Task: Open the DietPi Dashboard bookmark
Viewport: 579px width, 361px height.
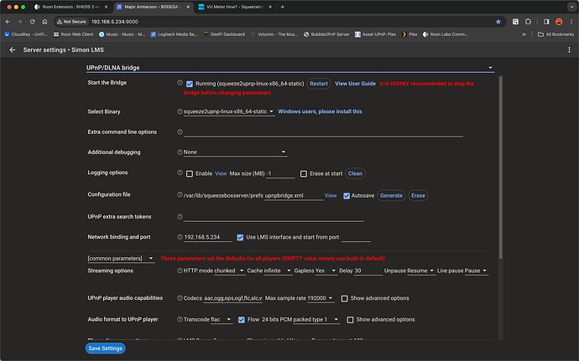Action: pos(224,34)
